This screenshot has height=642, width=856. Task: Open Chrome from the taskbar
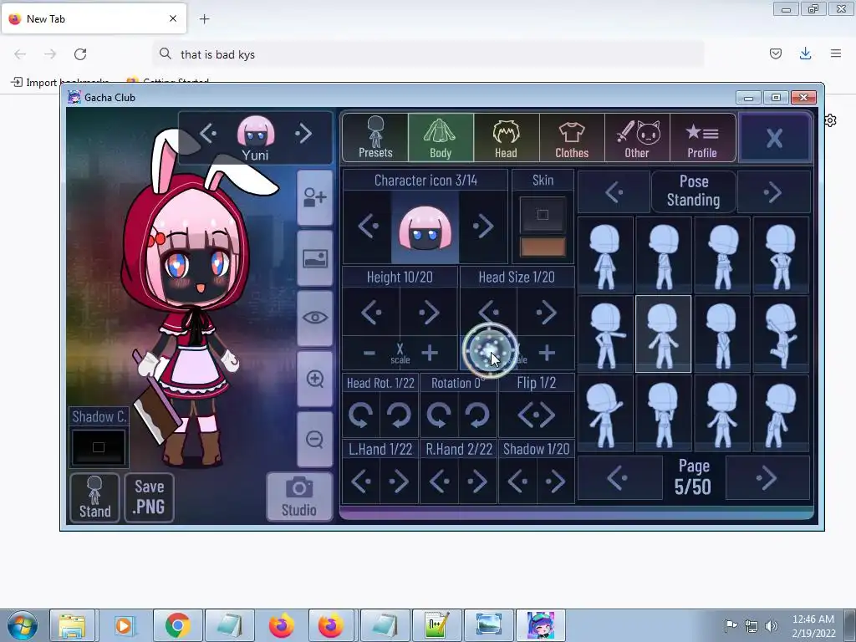tap(178, 625)
